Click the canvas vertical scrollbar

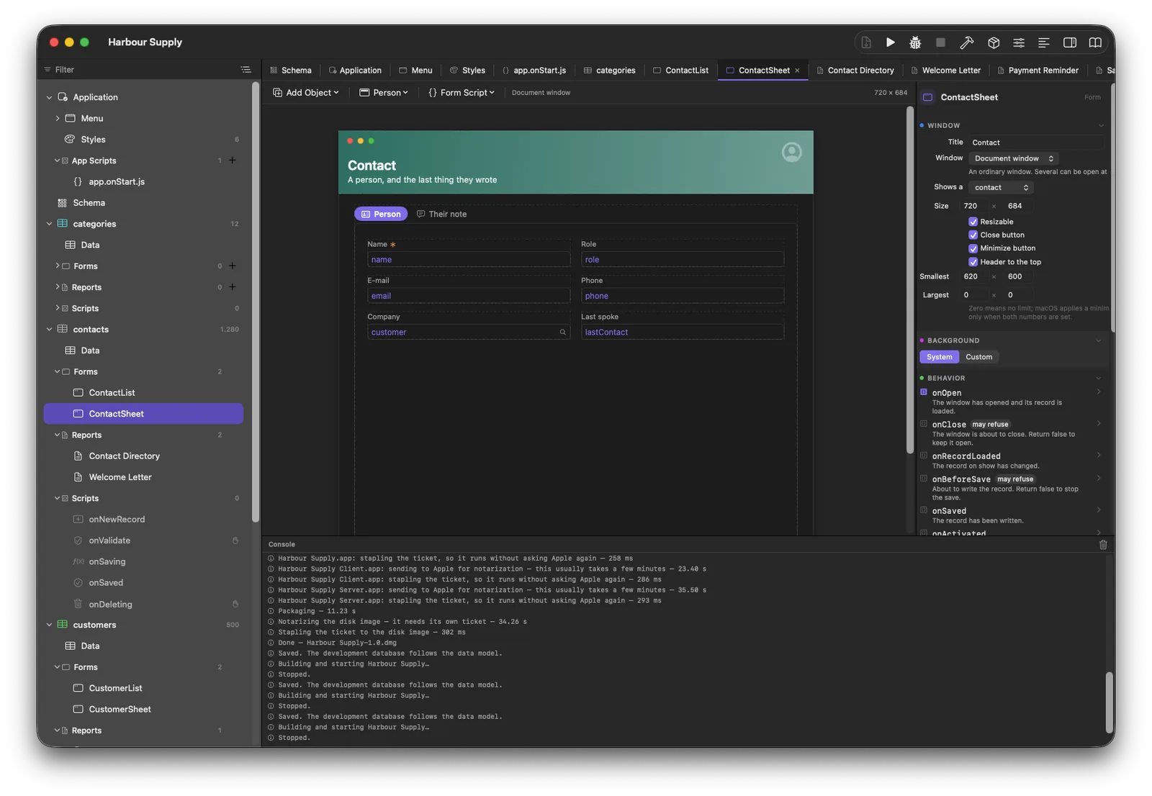pyautogui.click(x=910, y=281)
